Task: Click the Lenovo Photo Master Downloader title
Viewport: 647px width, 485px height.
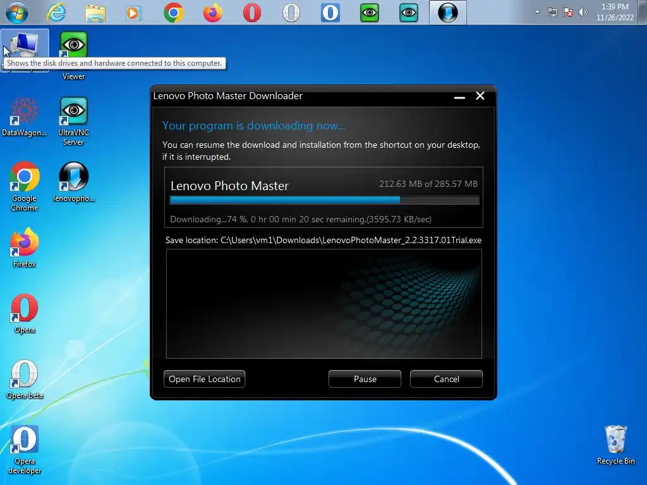Action: (x=227, y=96)
